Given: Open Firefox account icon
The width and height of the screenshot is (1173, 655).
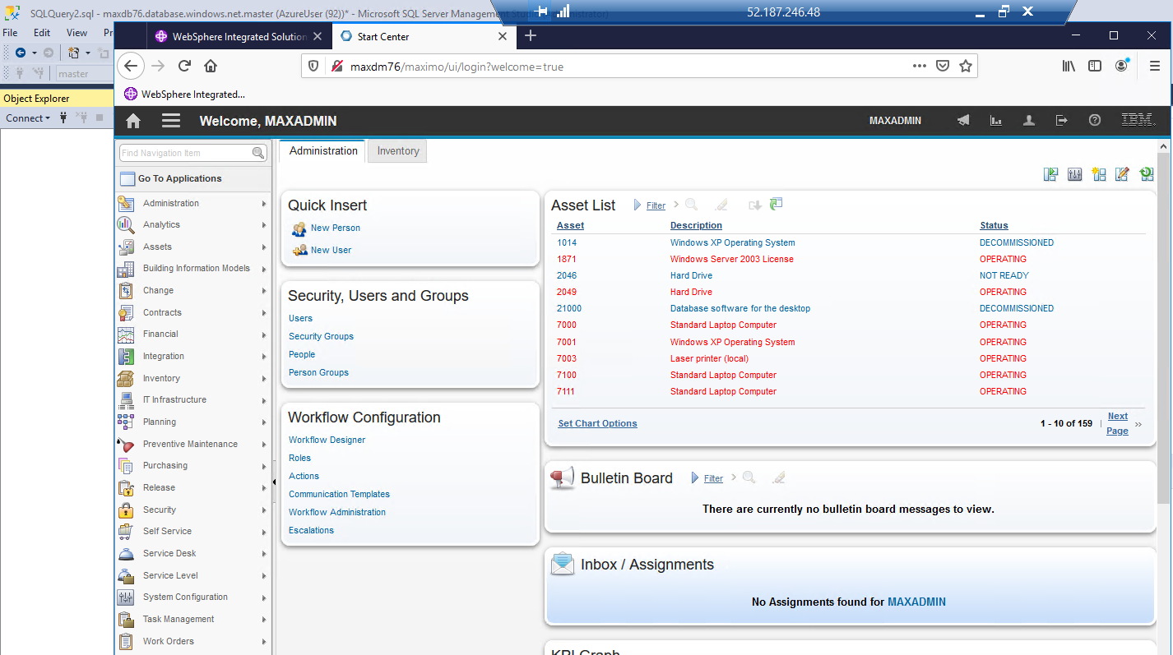Looking at the screenshot, I should coord(1122,67).
